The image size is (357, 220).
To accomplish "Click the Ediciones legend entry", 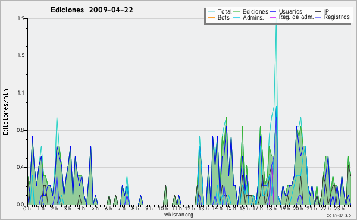I will pyautogui.click(x=251, y=11).
